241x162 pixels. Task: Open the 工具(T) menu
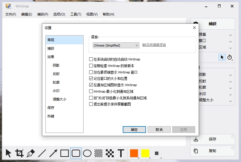(76, 14)
